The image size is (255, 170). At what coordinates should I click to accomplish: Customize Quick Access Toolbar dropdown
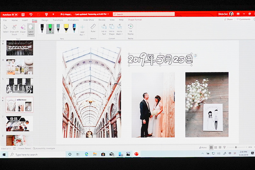tap(53, 14)
